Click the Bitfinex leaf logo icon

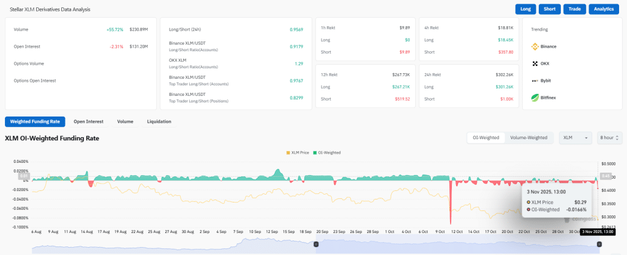(x=535, y=97)
